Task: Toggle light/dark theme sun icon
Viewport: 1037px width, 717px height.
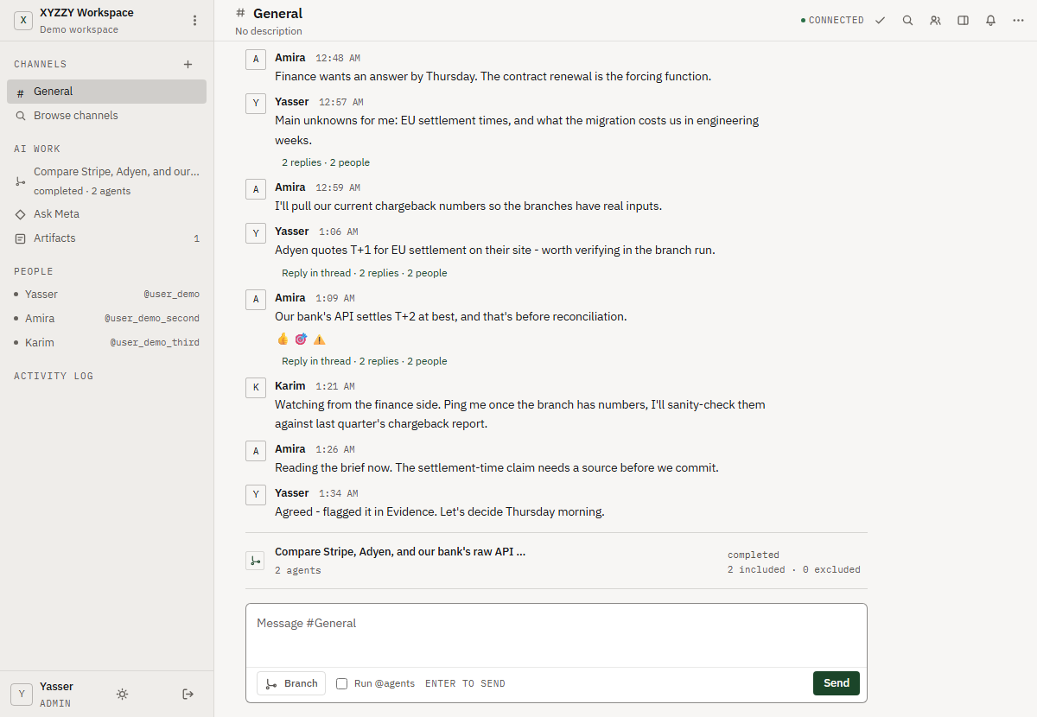Action: (x=123, y=694)
